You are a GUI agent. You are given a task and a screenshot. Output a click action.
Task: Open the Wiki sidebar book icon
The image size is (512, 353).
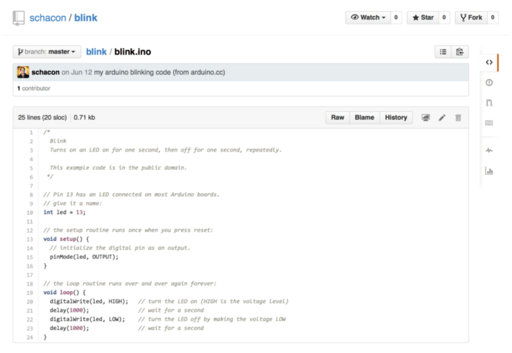click(x=489, y=123)
